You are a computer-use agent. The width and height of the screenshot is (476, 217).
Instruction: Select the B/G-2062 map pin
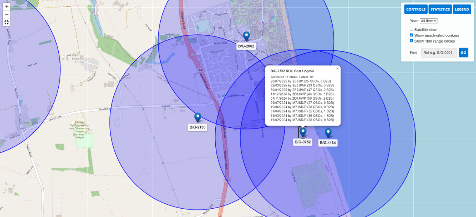pyautogui.click(x=246, y=36)
